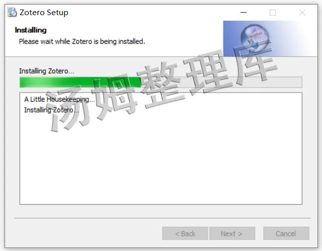Cancel the Zotero installation

[286, 233]
